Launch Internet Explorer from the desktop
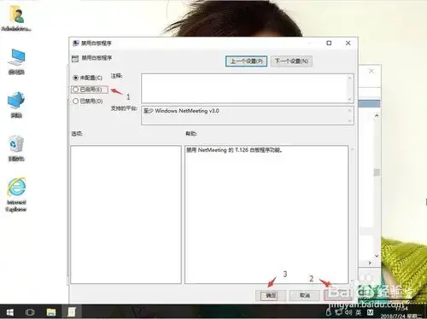Image resolution: width=427 pixels, height=319 pixels. click(x=16, y=194)
